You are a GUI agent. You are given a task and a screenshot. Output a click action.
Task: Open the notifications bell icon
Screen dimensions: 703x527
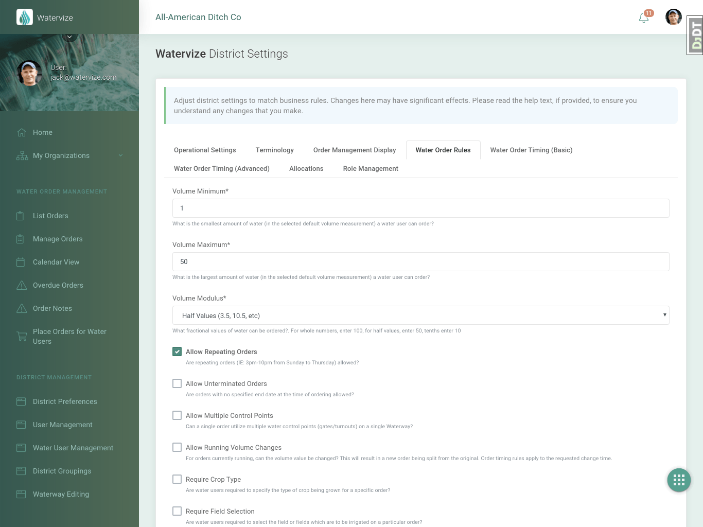(x=644, y=17)
